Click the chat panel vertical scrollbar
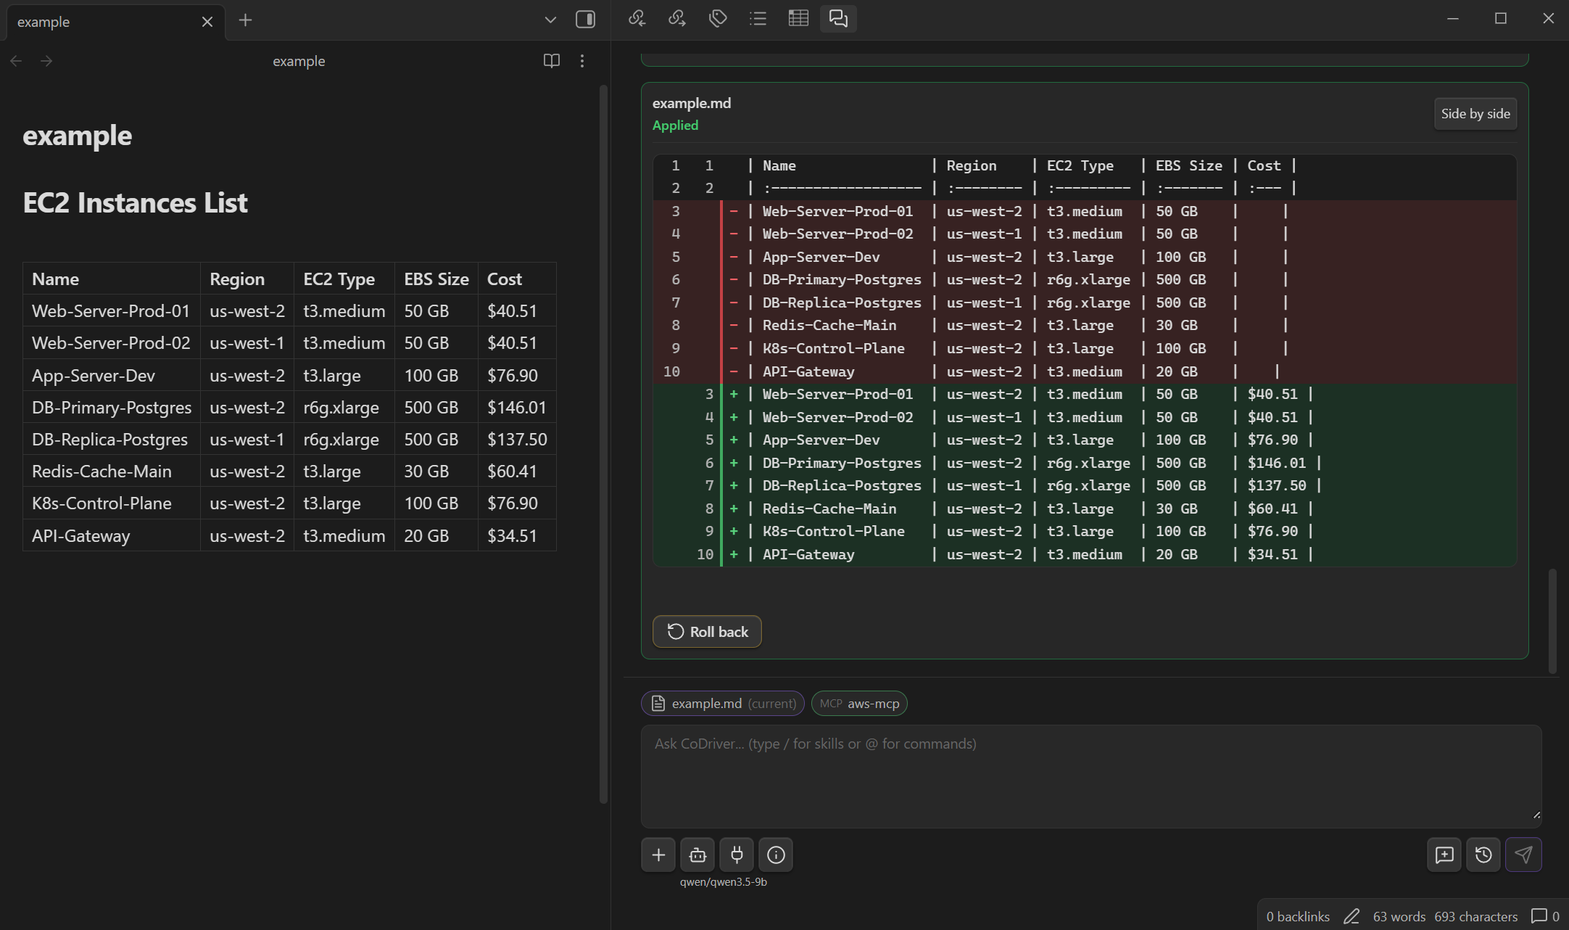 pyautogui.click(x=1552, y=621)
